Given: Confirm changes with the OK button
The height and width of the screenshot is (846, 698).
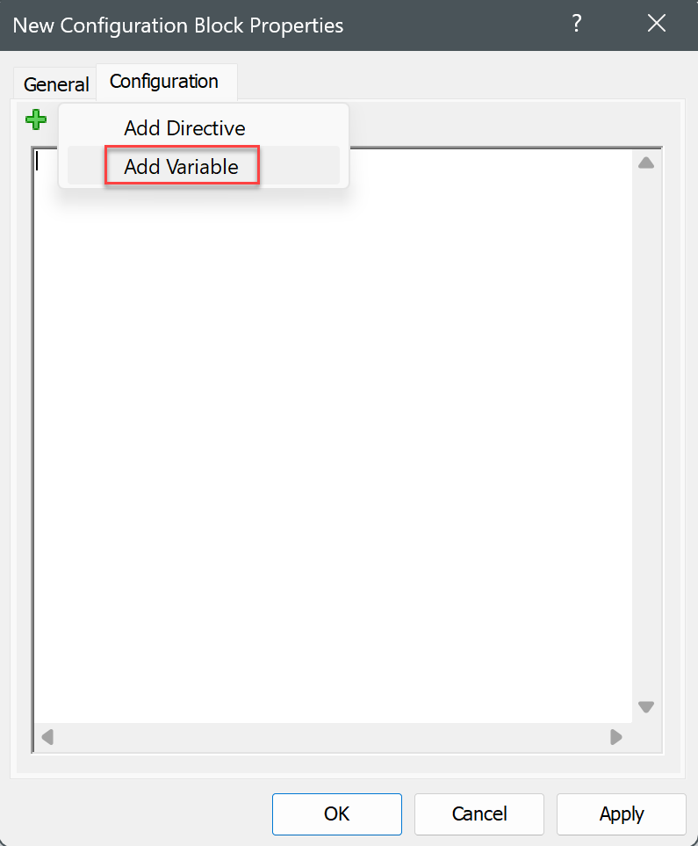Looking at the screenshot, I should tap(337, 813).
